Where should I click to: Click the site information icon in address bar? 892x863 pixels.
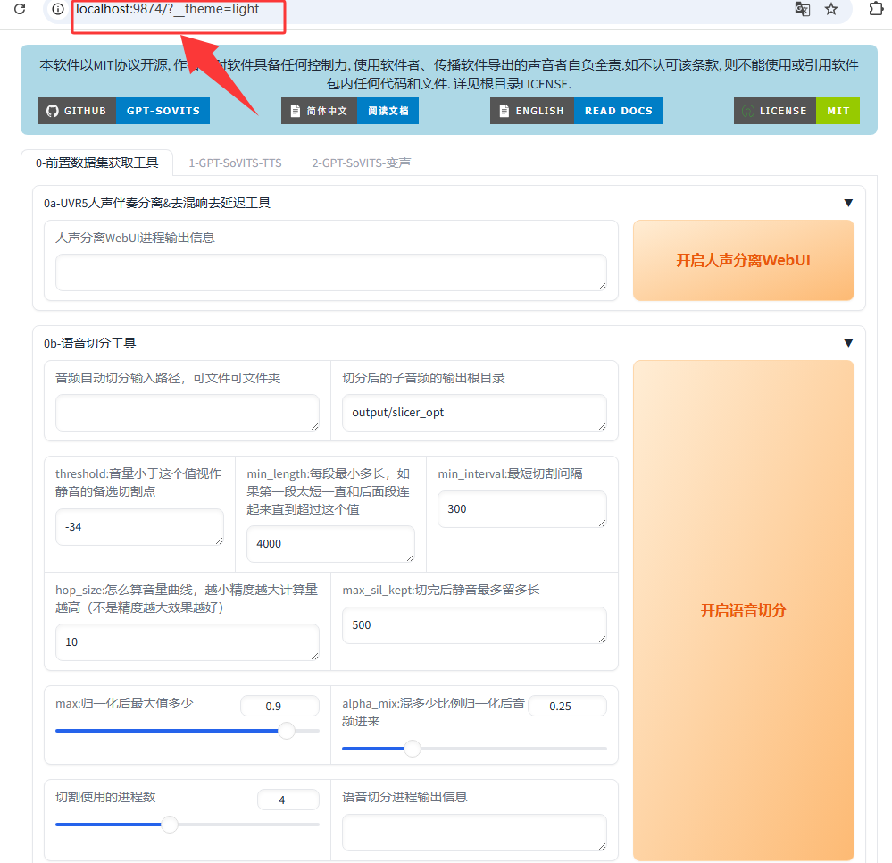point(58,9)
